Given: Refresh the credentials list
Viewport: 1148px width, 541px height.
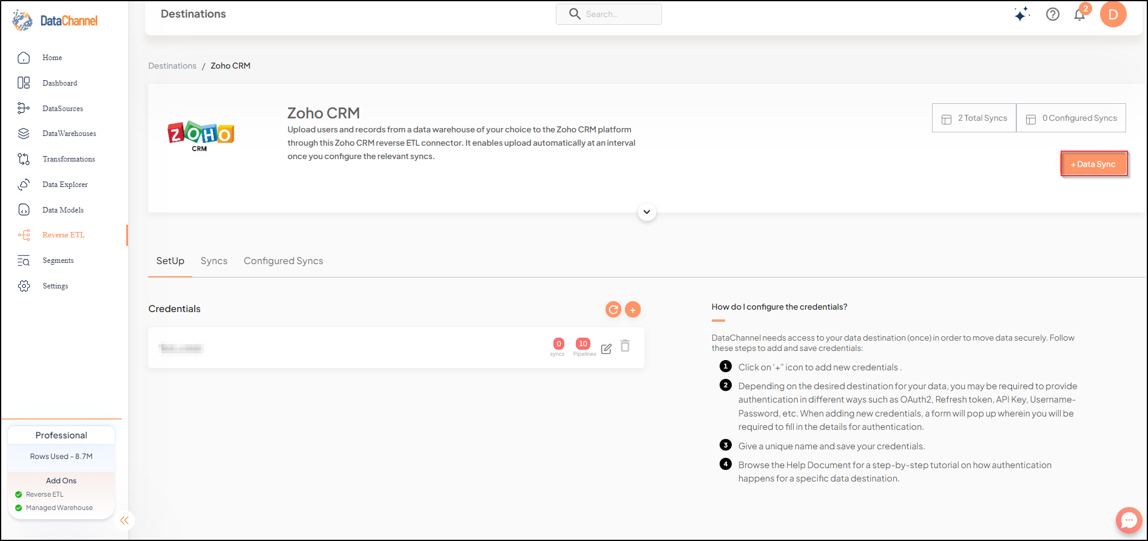Looking at the screenshot, I should 613,310.
